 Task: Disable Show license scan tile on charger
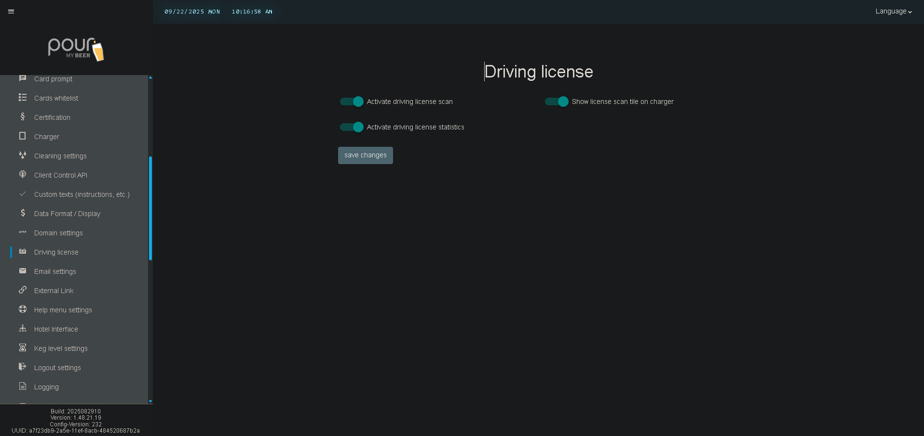pyautogui.click(x=557, y=102)
